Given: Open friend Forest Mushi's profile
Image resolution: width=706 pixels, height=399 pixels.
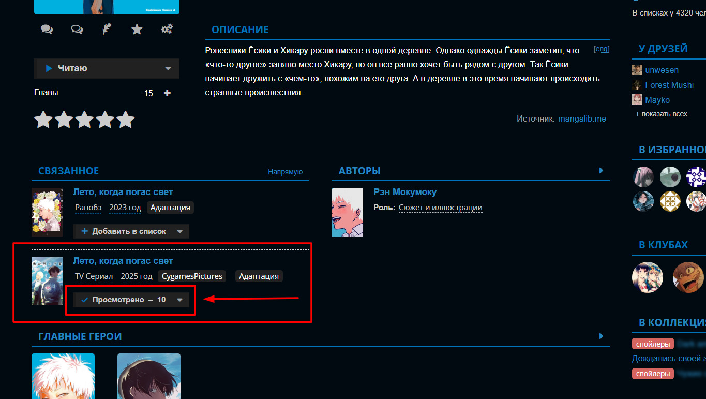Looking at the screenshot, I should coord(669,85).
